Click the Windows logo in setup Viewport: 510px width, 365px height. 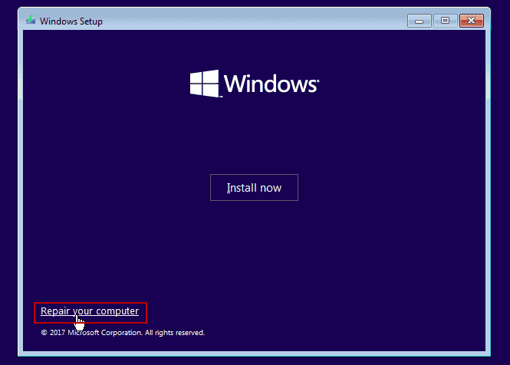click(x=255, y=84)
